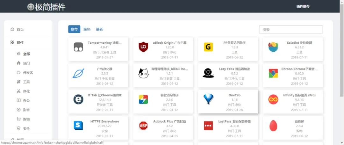
Task: Click version 3.5.2 under Adblock Plus
Action: pos(169,126)
